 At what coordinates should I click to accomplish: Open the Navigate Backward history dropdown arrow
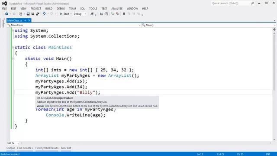pyautogui.click(x=10, y=14)
